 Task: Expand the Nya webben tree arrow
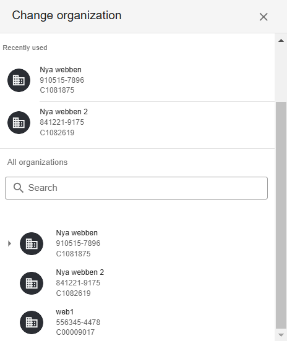click(9, 243)
